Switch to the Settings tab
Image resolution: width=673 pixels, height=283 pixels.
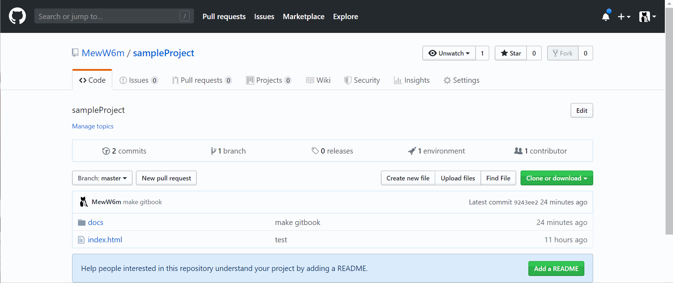461,80
